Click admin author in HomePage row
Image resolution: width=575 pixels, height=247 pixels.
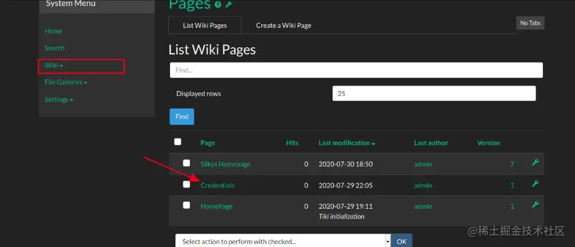coord(423,206)
